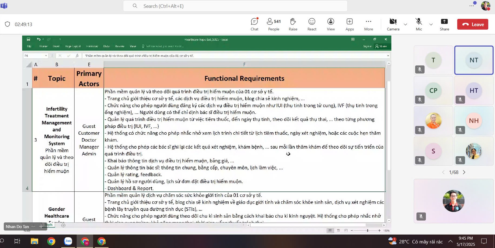The height and width of the screenshot is (248, 495).
Task: Select participant tile NT
Action: tap(474, 60)
